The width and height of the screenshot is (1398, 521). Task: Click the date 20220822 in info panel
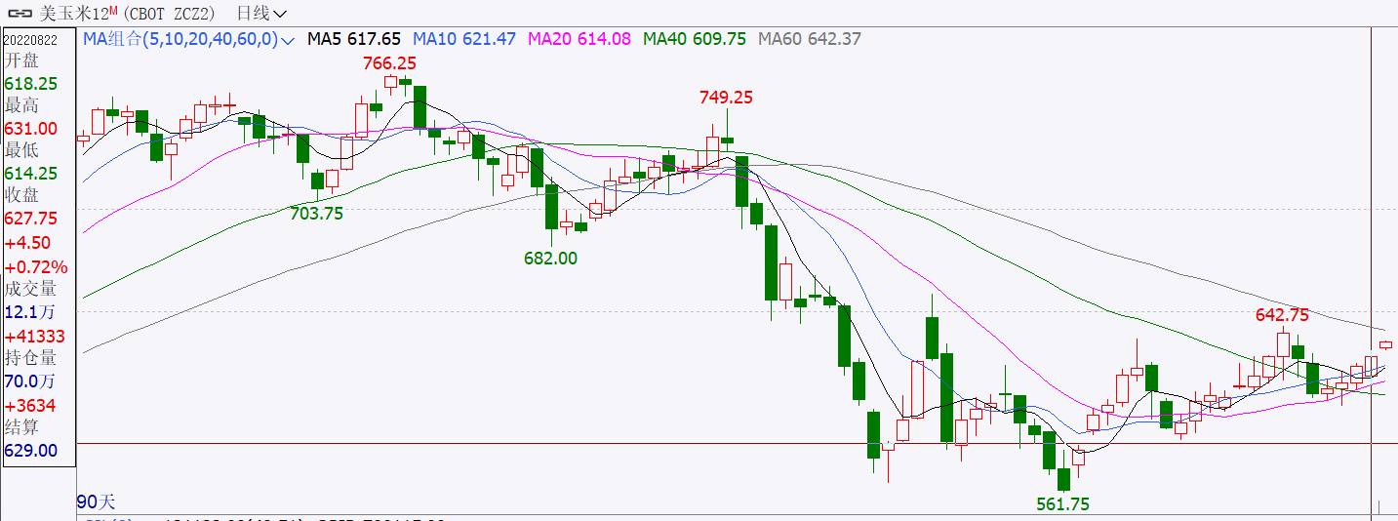coord(31,39)
